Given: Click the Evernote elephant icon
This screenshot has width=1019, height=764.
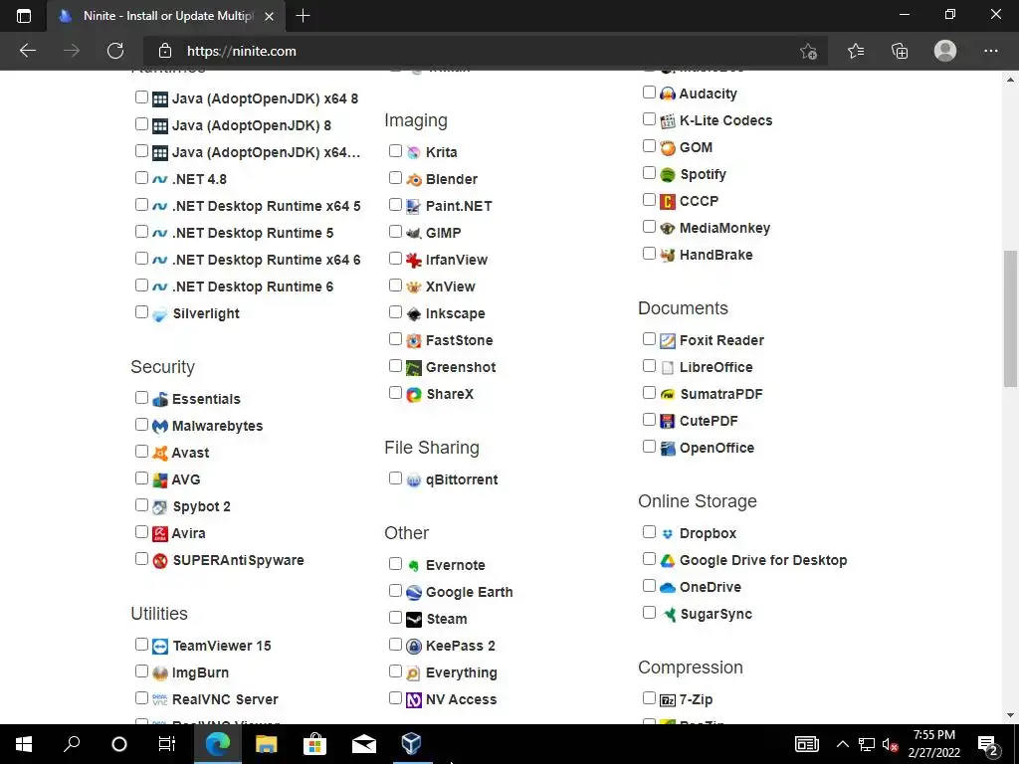Looking at the screenshot, I should tap(414, 565).
